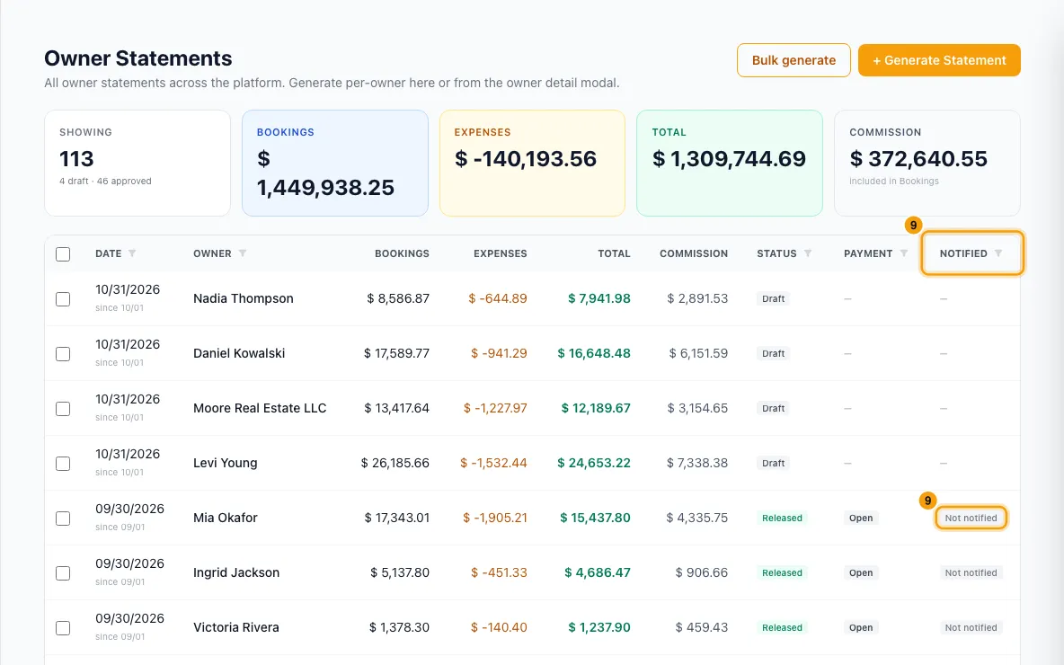Click the Total column header
The height and width of the screenshot is (665, 1064).
[x=614, y=253]
